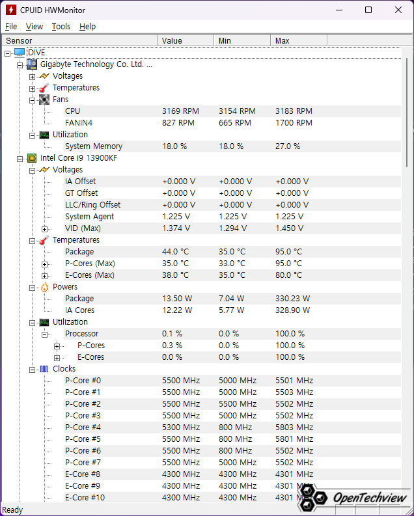The height and width of the screenshot is (516, 414).
Task: Click the CPU Utilization graph icon
Action: (44, 322)
